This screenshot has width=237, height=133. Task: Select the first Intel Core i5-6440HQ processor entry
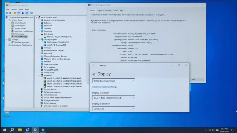(x=64, y=78)
